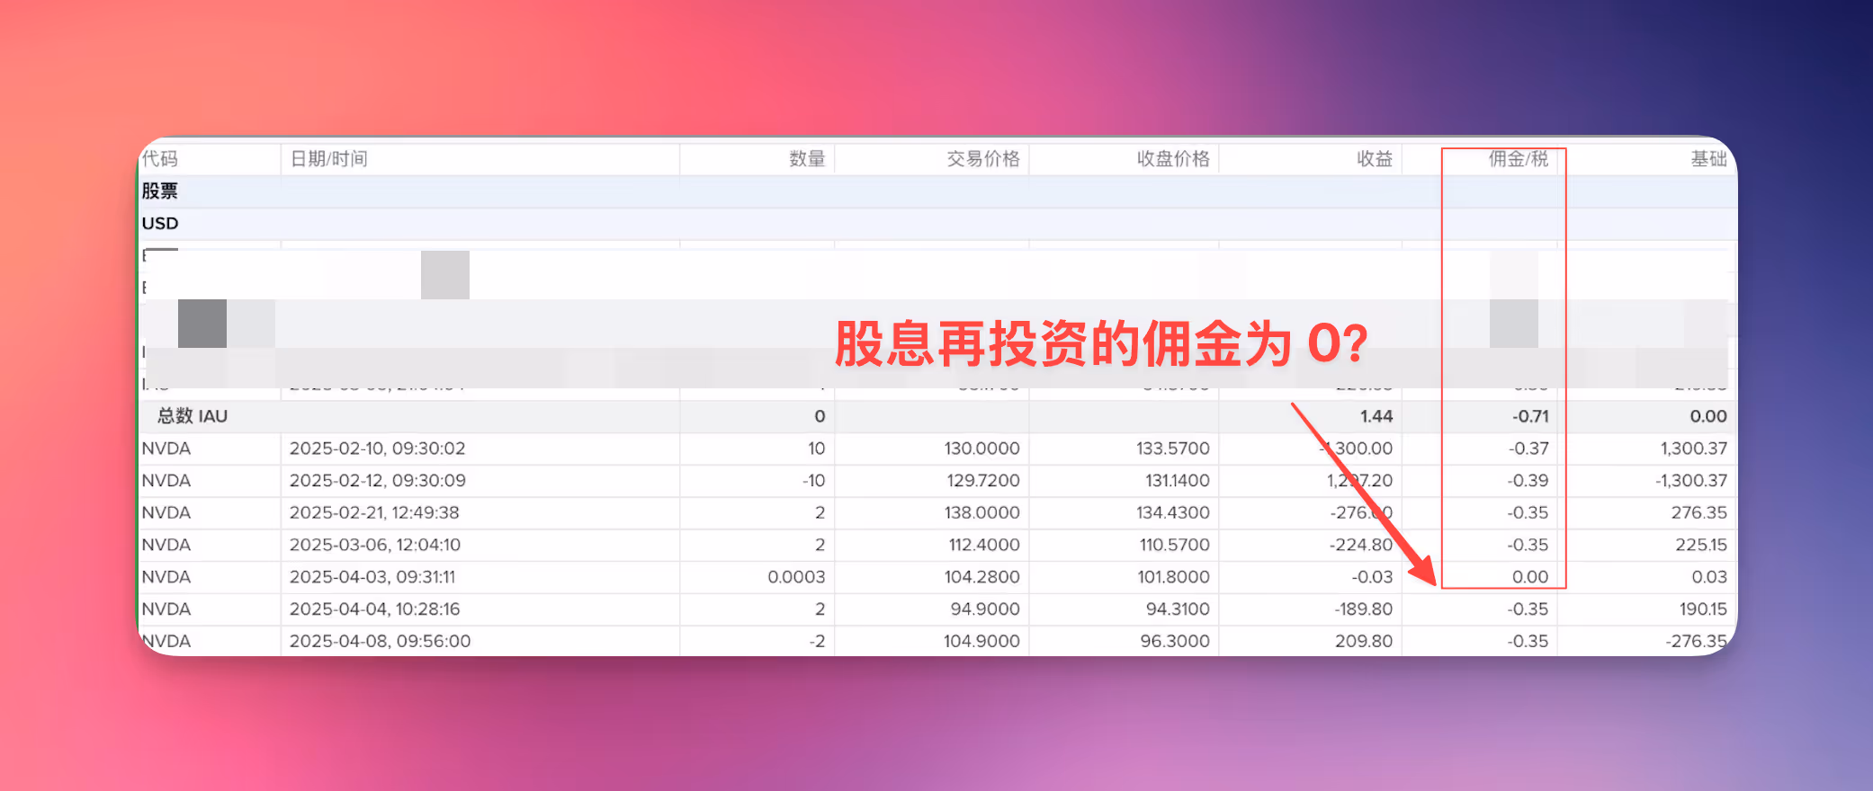Click quantity -10 in NVDA row
The width and height of the screenshot is (1873, 791).
(x=813, y=481)
